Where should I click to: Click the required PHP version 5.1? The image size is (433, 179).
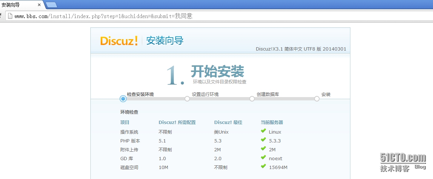pos(162,141)
